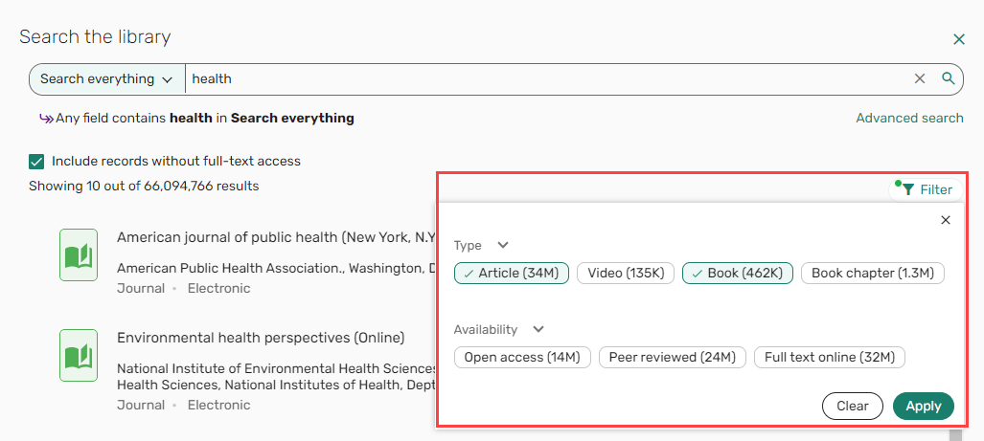The width and height of the screenshot is (984, 441).
Task: Open the Search everything scope dropdown
Action: [106, 79]
